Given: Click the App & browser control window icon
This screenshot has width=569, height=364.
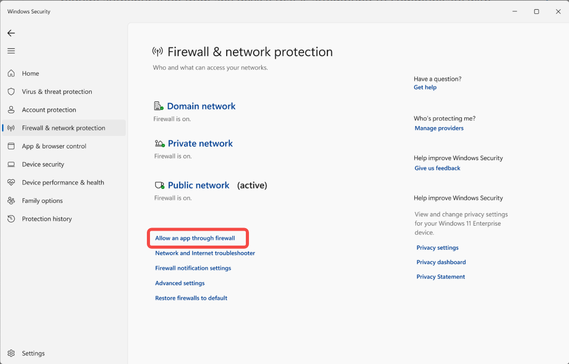Looking at the screenshot, I should 11,146.
